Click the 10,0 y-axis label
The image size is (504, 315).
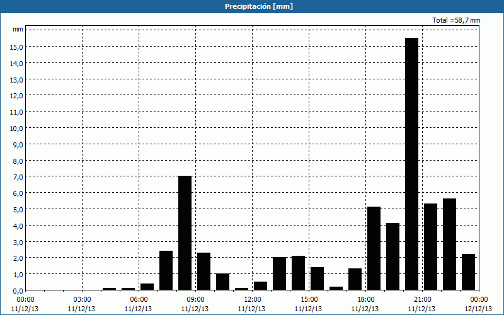tap(16, 129)
